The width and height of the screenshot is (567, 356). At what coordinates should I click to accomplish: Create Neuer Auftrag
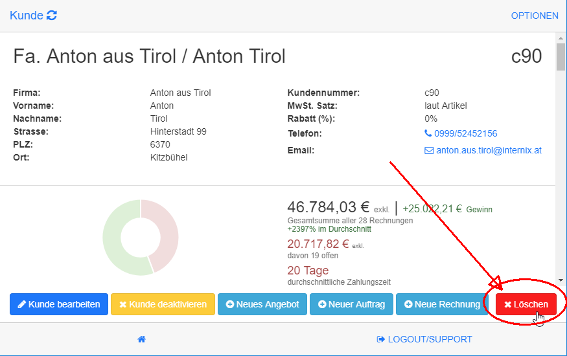(351, 304)
